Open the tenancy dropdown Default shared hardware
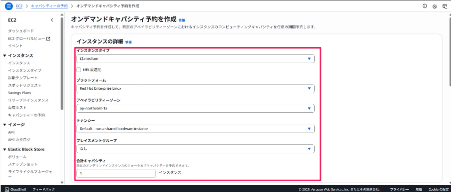Viewport: 451px width, 192px height. (196, 129)
